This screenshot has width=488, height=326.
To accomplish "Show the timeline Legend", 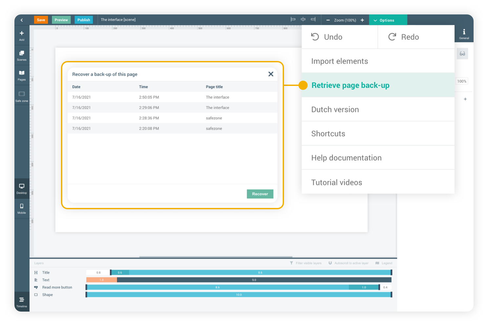I will 384,263.
